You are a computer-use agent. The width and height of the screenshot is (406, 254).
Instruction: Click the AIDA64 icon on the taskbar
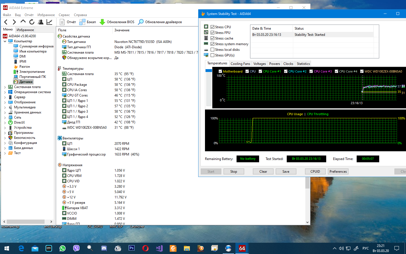[x=242, y=248]
